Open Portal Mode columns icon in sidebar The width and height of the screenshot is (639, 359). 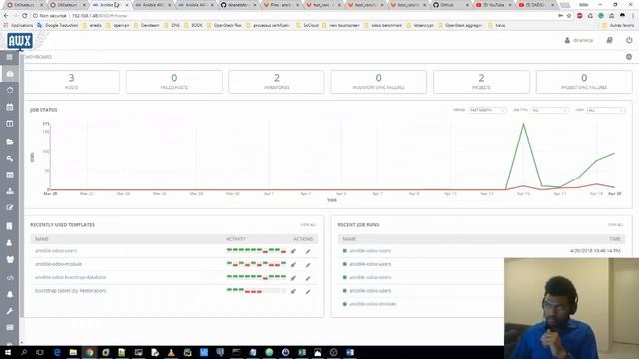pos(10,124)
